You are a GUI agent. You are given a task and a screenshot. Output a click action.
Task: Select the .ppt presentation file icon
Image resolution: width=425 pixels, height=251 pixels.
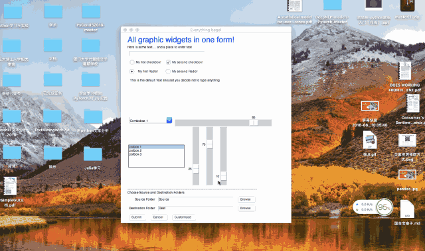coord(374,5)
